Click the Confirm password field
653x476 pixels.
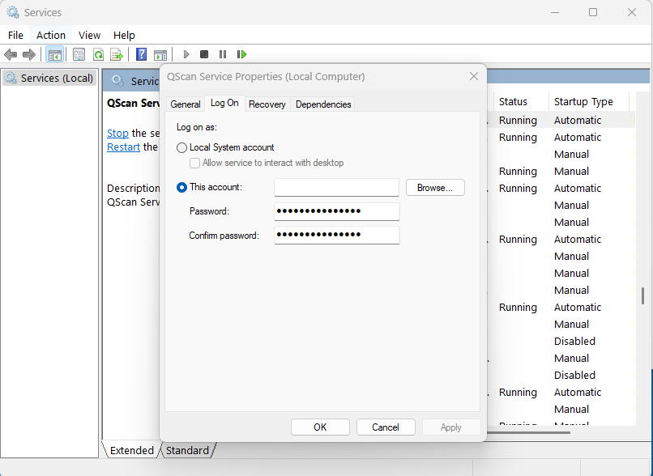click(337, 235)
